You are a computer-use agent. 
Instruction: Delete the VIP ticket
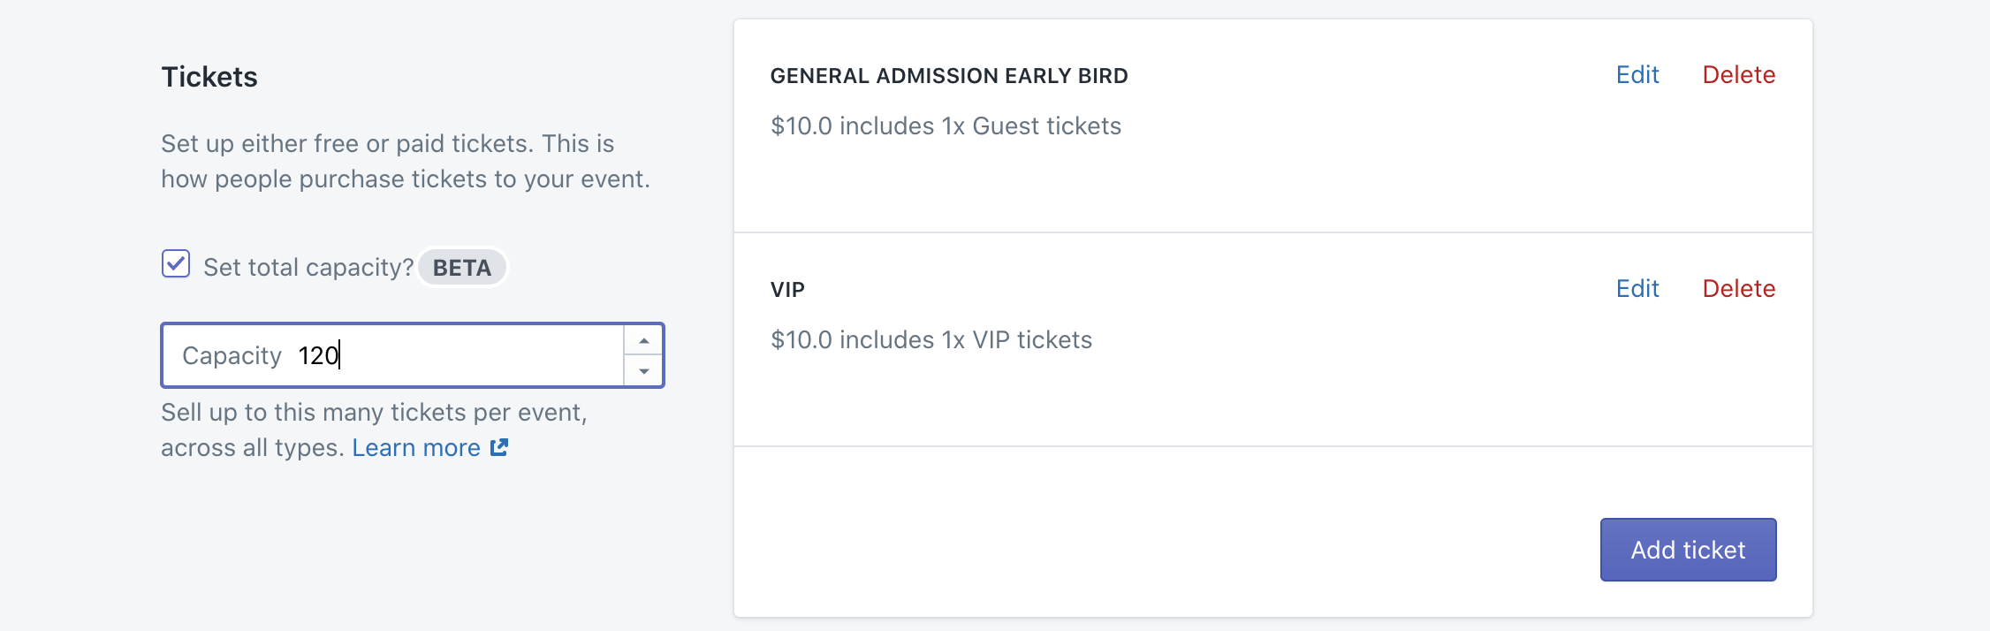(1738, 289)
